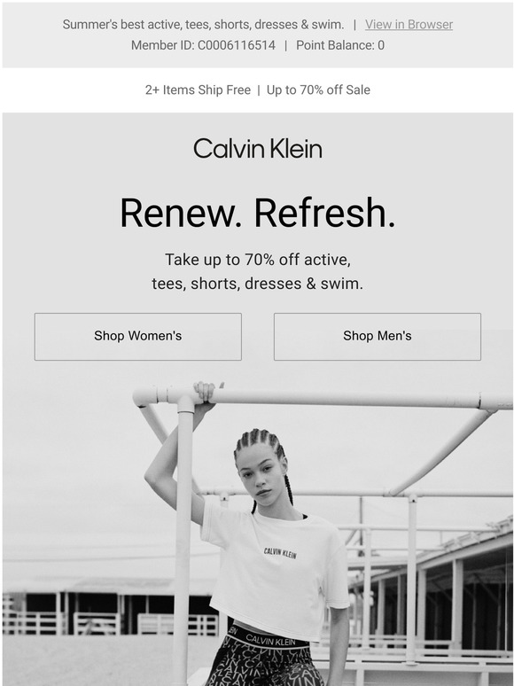Click the 'Take up to 70% off active' line
The height and width of the screenshot is (686, 514).
point(258,260)
